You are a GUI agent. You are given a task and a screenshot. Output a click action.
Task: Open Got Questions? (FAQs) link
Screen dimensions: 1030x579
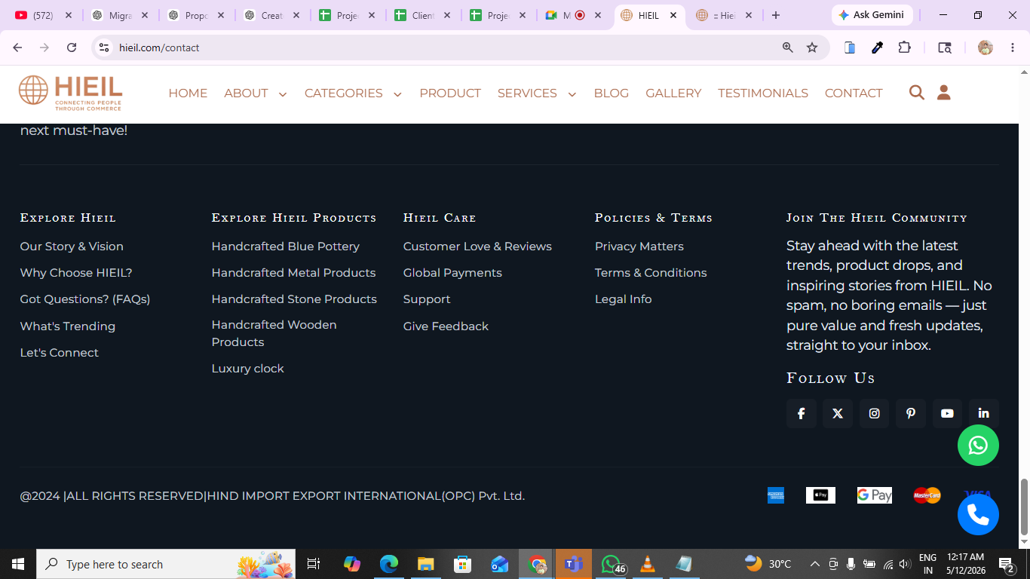(85, 299)
